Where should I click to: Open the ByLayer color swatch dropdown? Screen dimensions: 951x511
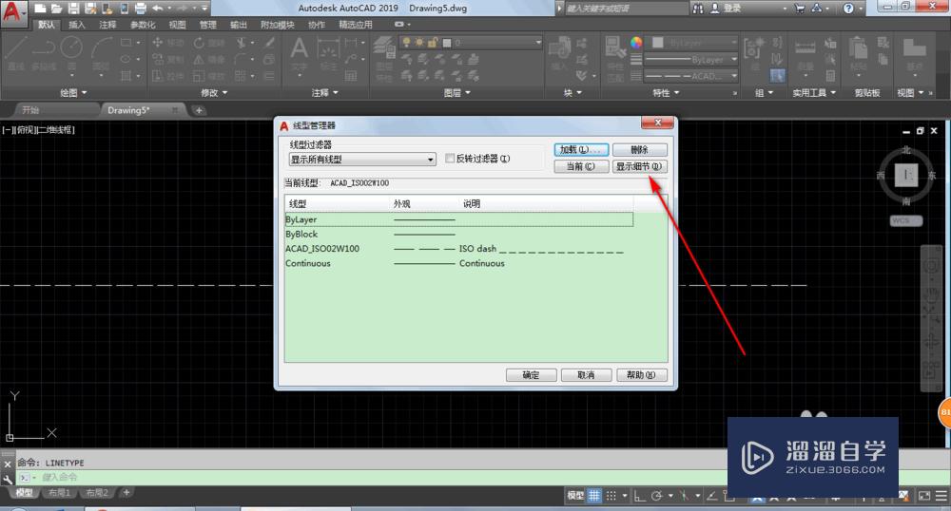[693, 43]
